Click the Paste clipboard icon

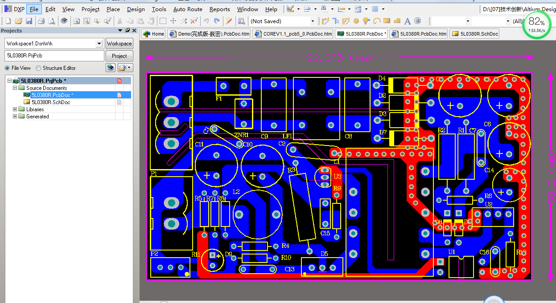tap(140, 21)
